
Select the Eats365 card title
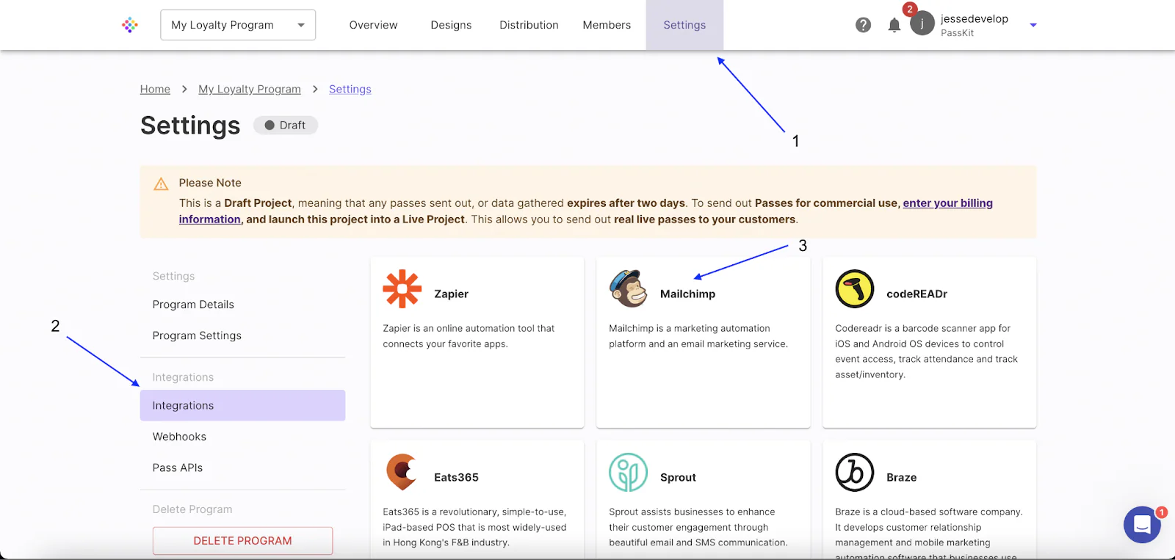coord(456,477)
